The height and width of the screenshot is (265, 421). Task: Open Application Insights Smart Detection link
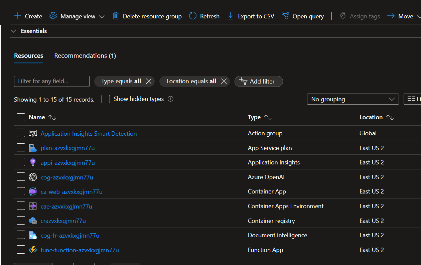click(x=89, y=133)
